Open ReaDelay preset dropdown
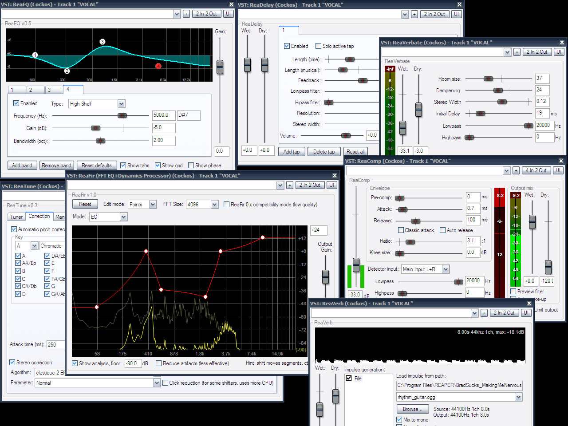This screenshot has width=568, height=426. pos(405,14)
